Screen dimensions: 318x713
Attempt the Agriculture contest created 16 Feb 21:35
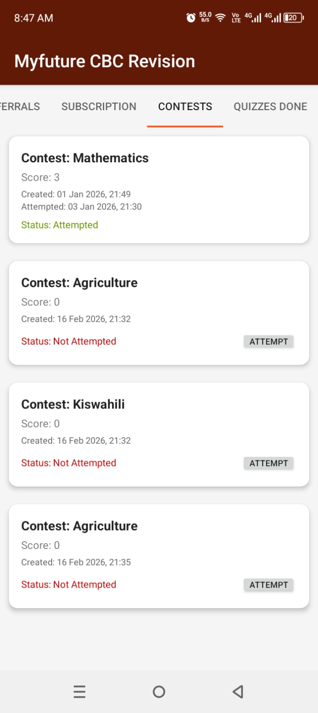[269, 585]
